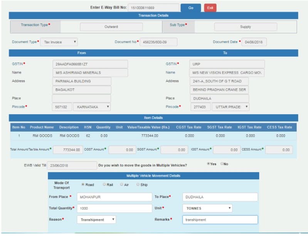Click the E-Way Bill number field
The width and height of the screenshot is (308, 241).
click(153, 8)
